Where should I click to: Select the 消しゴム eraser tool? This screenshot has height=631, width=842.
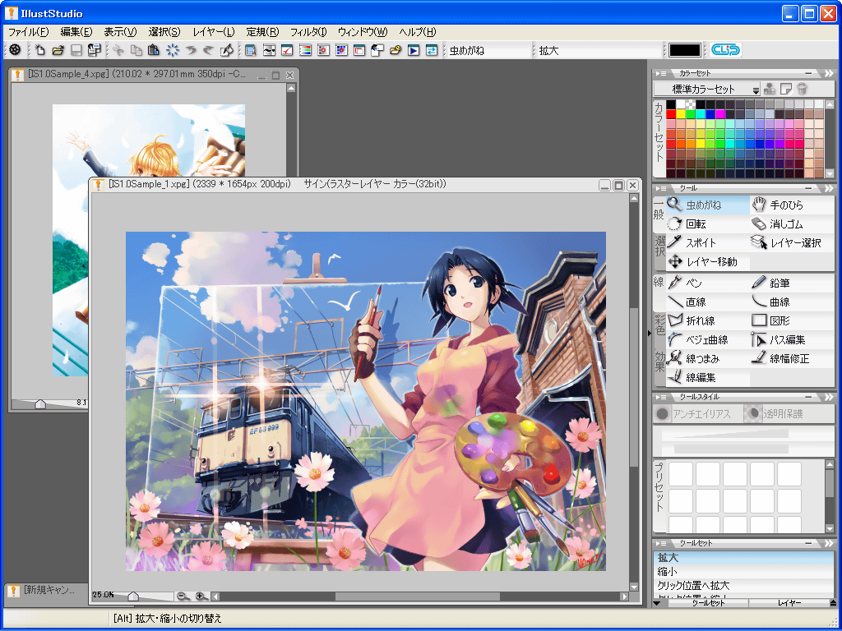coord(792,223)
